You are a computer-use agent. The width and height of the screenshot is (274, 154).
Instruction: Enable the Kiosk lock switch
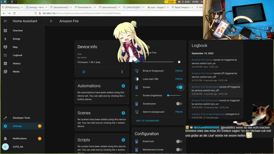179,142
